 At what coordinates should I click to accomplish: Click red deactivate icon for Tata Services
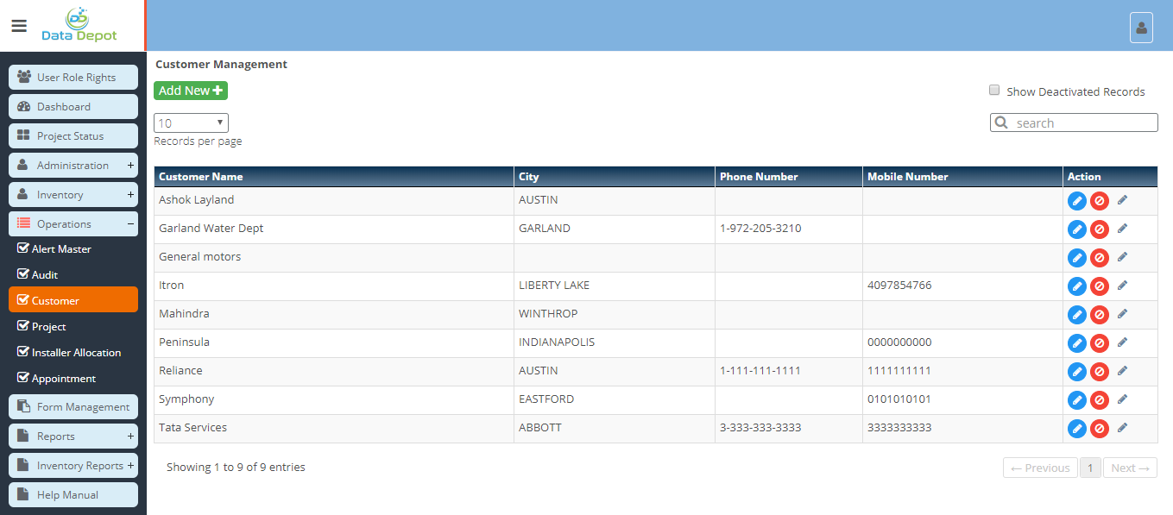click(1099, 429)
